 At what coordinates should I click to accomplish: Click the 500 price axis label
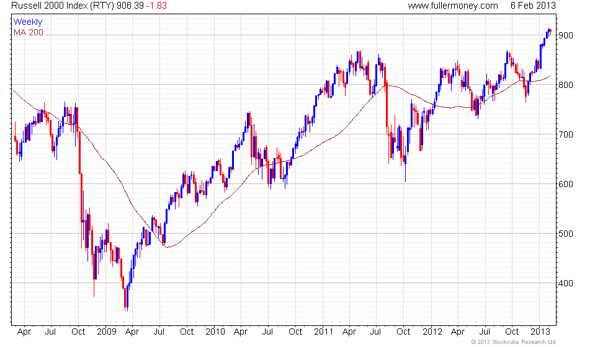565,234
